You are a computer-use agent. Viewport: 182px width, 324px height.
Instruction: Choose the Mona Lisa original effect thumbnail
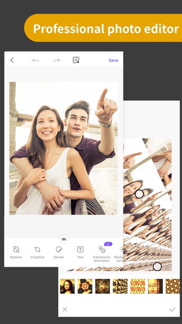click(67, 286)
